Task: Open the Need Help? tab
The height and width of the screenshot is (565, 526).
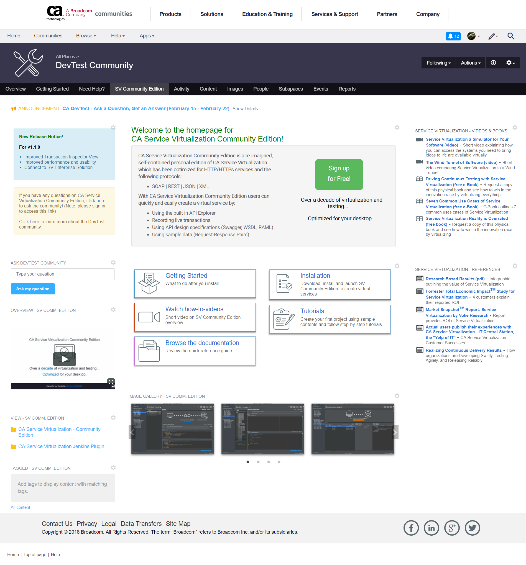Action: (91, 89)
